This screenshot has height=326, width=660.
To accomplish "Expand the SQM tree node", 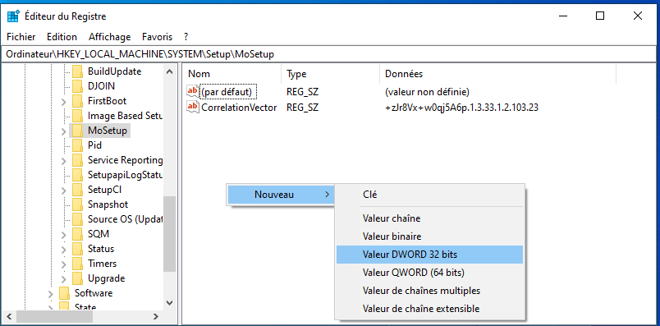I will [x=63, y=235].
